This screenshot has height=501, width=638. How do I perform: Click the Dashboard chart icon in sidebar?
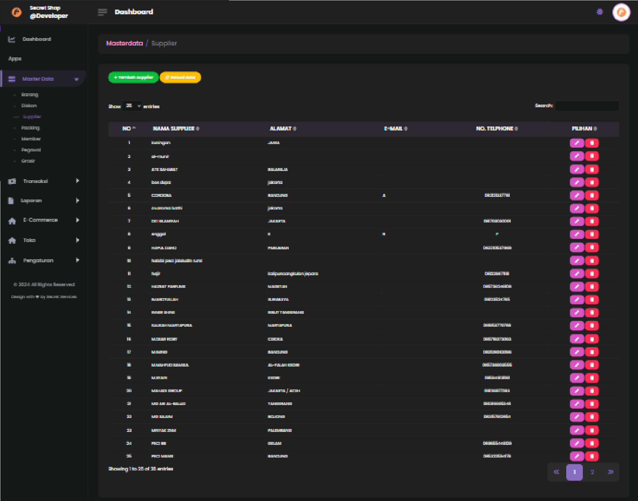(12, 40)
